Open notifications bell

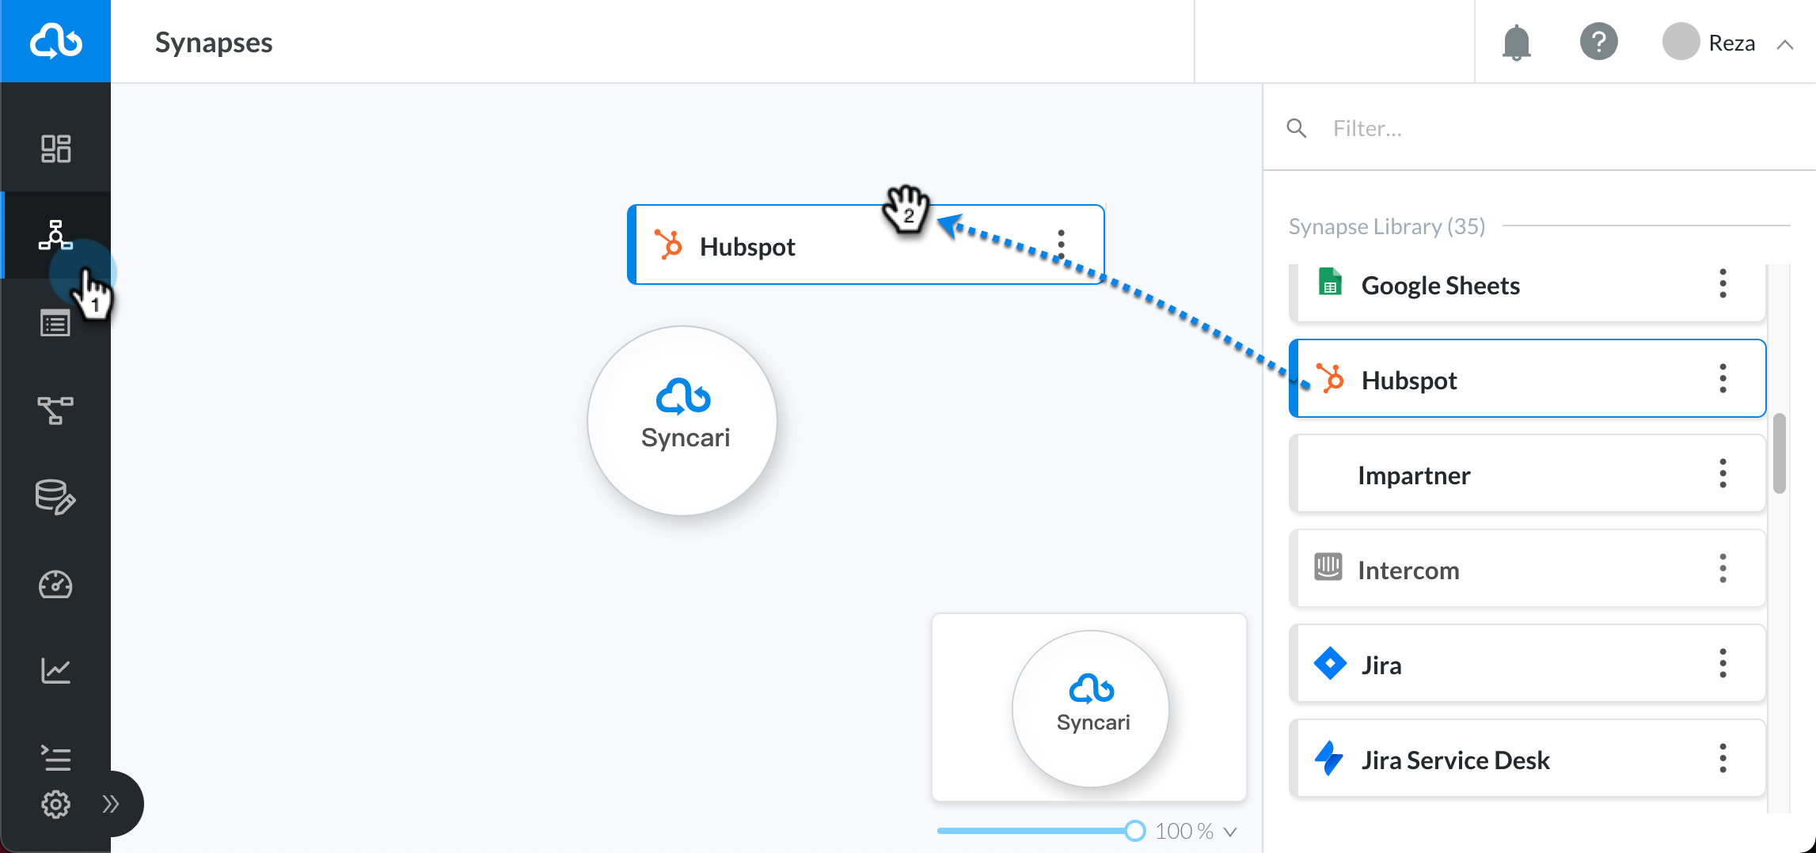pyautogui.click(x=1516, y=42)
